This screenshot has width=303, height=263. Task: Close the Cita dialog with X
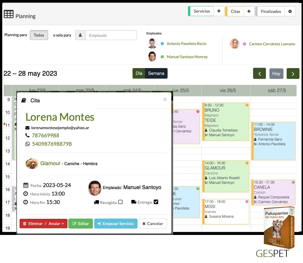pyautogui.click(x=165, y=100)
